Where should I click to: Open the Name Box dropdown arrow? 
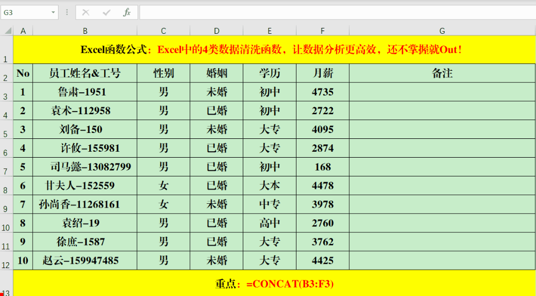pos(53,13)
